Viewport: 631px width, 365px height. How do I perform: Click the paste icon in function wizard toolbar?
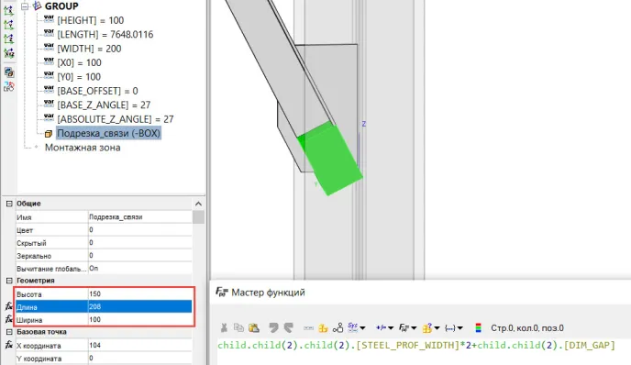tap(254, 328)
